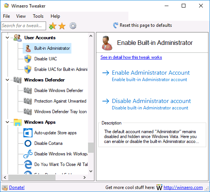Click Enable built-in Administrator account subtitle
210x192 pixels.
pyautogui.click(x=149, y=80)
